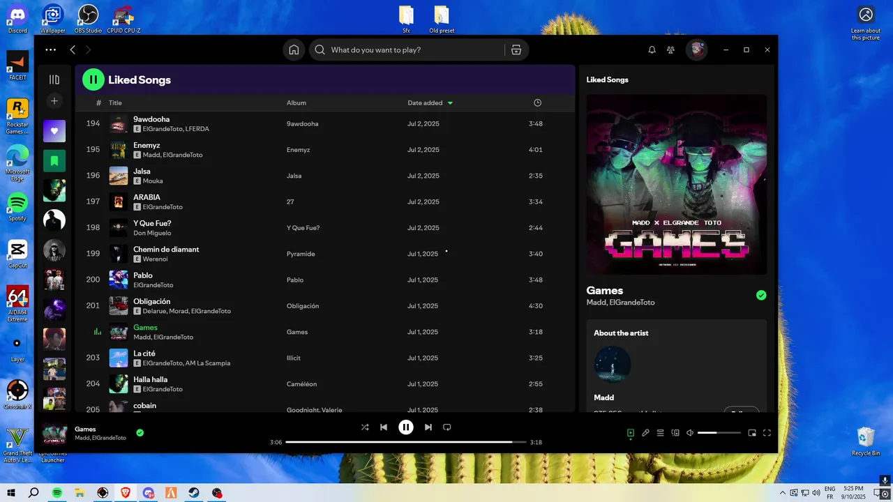The image size is (893, 502).
Task: Sort by duration clock icon
Action: pos(537,102)
